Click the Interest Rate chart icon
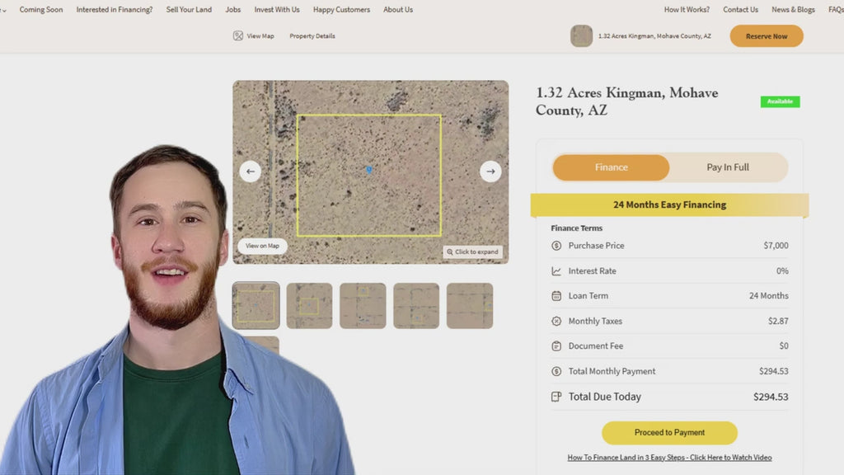This screenshot has height=475, width=844. [556, 271]
